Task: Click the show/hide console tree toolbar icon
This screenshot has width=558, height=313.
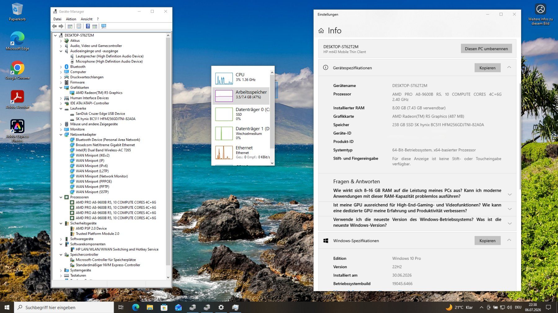Action: pyautogui.click(x=70, y=26)
